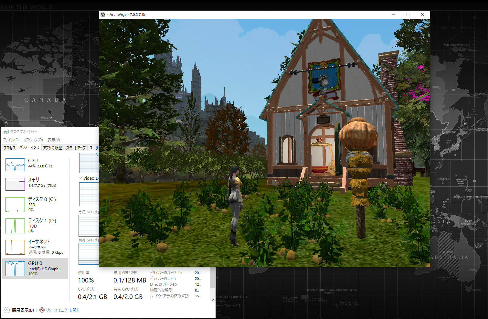Open the イーサネット network view
Screen dimensions: 488x319
(35, 247)
